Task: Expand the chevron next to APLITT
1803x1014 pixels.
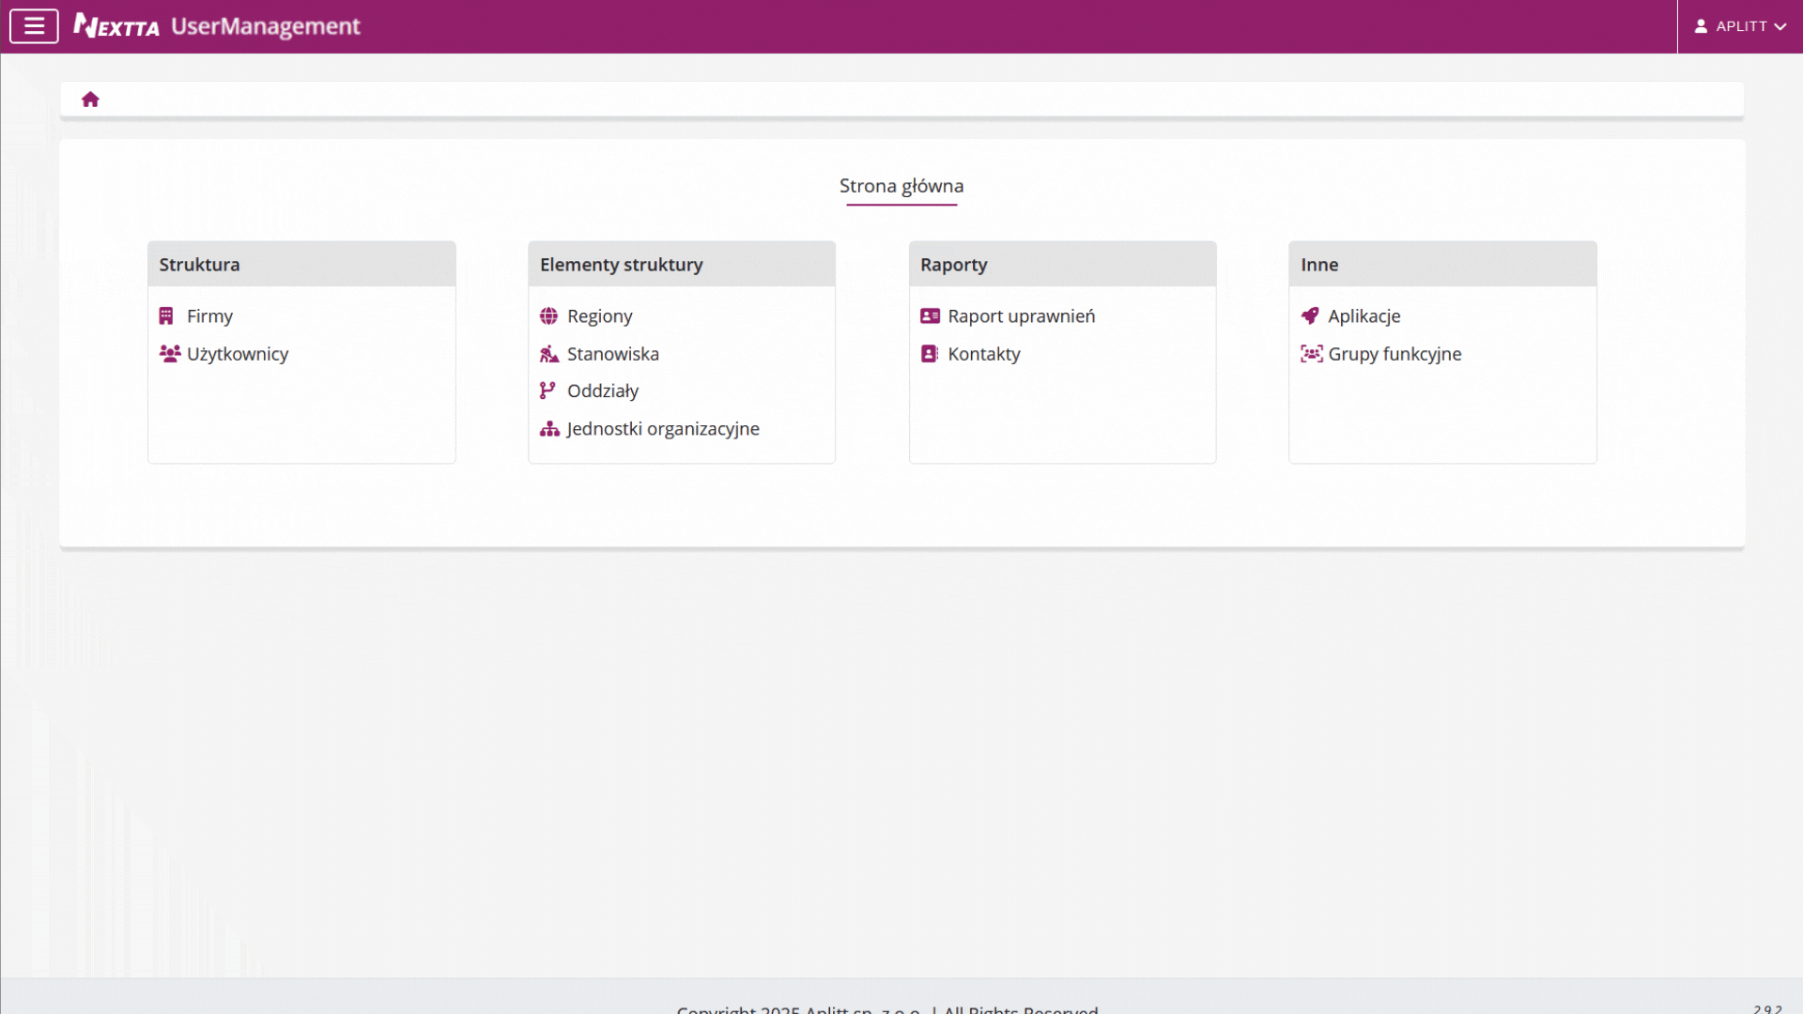Action: tap(1780, 27)
